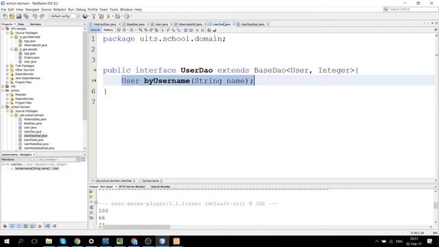Switch to the Services panel tab
This screenshot has height=247, width=439.
(x=36, y=25)
